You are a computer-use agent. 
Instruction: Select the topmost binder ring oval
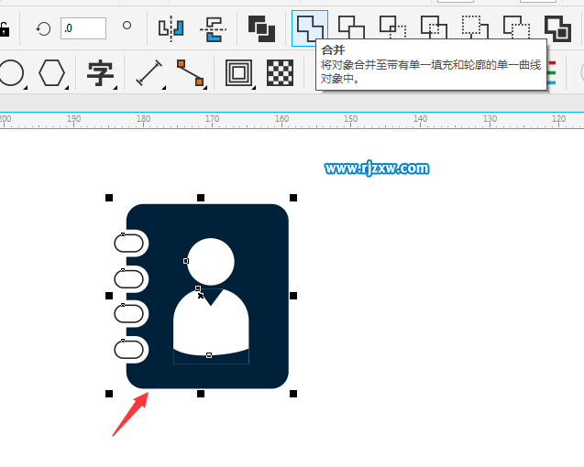(x=128, y=244)
